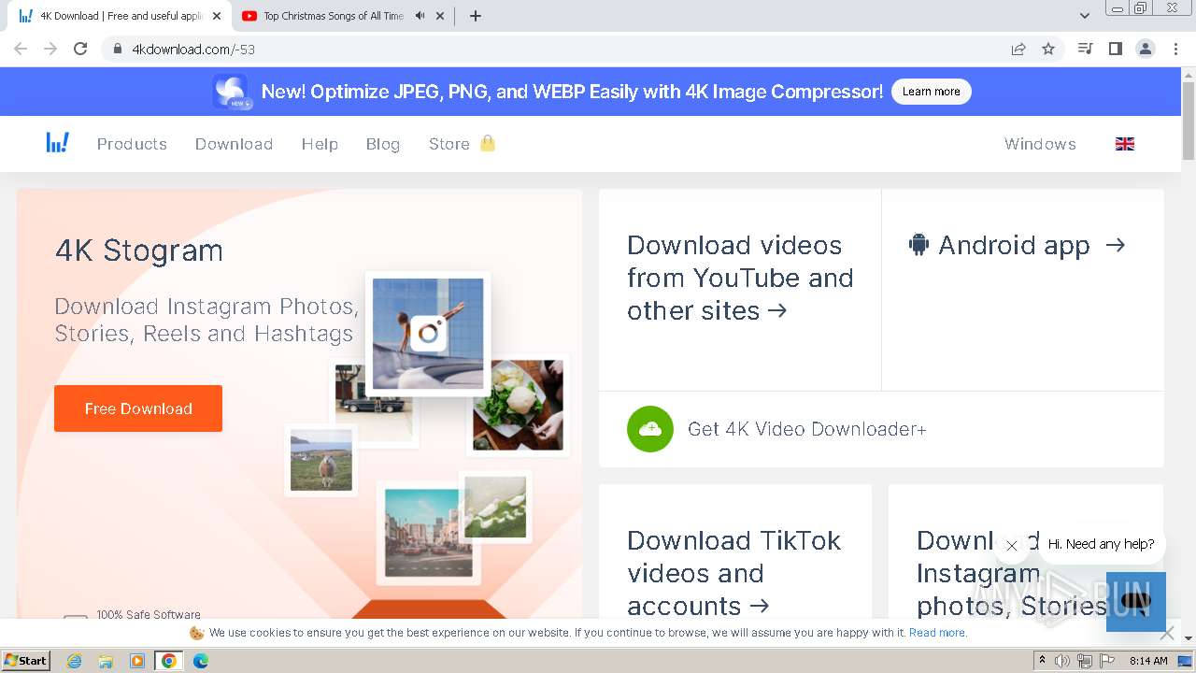Screen dimensions: 1196x673
Task: Click the taskbar clock showing 8:14 AM
Action: coord(1148,661)
